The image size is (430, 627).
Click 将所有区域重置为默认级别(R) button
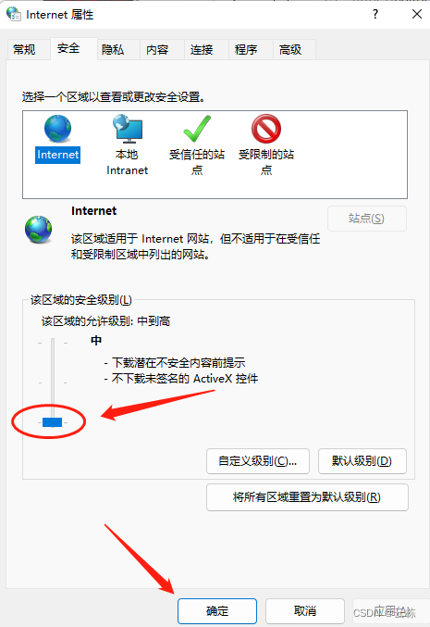pyautogui.click(x=307, y=497)
